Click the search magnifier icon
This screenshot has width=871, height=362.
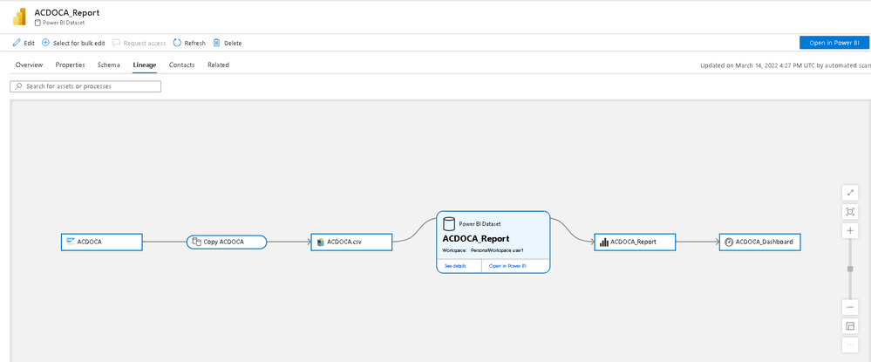click(19, 86)
